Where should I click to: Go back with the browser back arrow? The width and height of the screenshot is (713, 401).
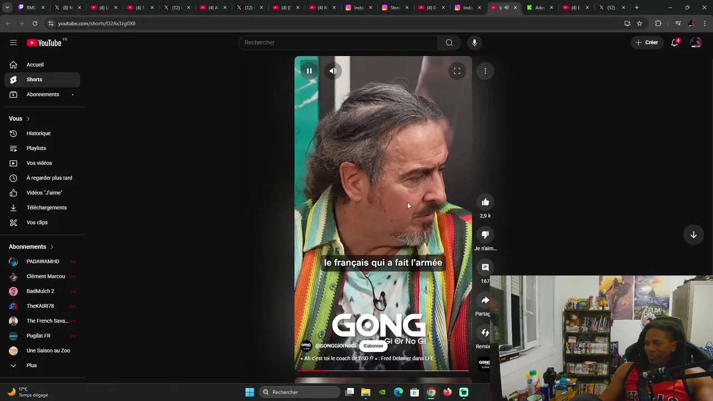8,23
